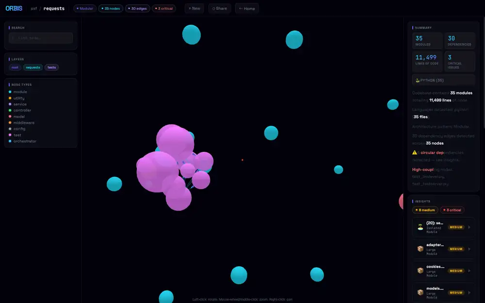Toggle utility node type in legend
Viewport: 485px width, 303px height.
16,98
